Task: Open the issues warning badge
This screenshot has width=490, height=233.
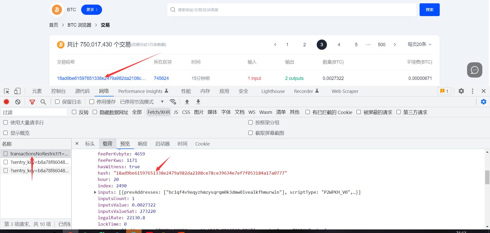Action: tap(444, 91)
